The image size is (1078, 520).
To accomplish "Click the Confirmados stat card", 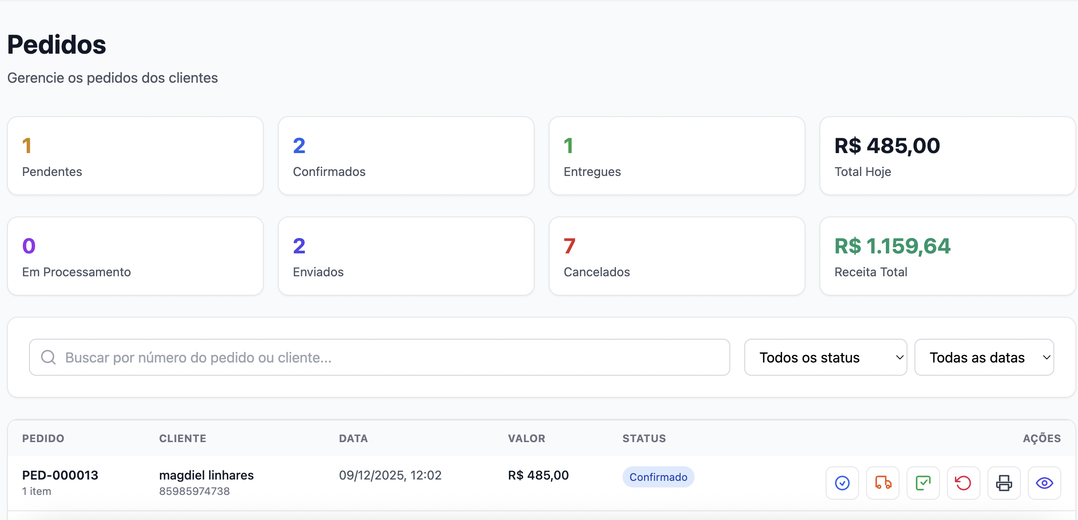I will [406, 156].
